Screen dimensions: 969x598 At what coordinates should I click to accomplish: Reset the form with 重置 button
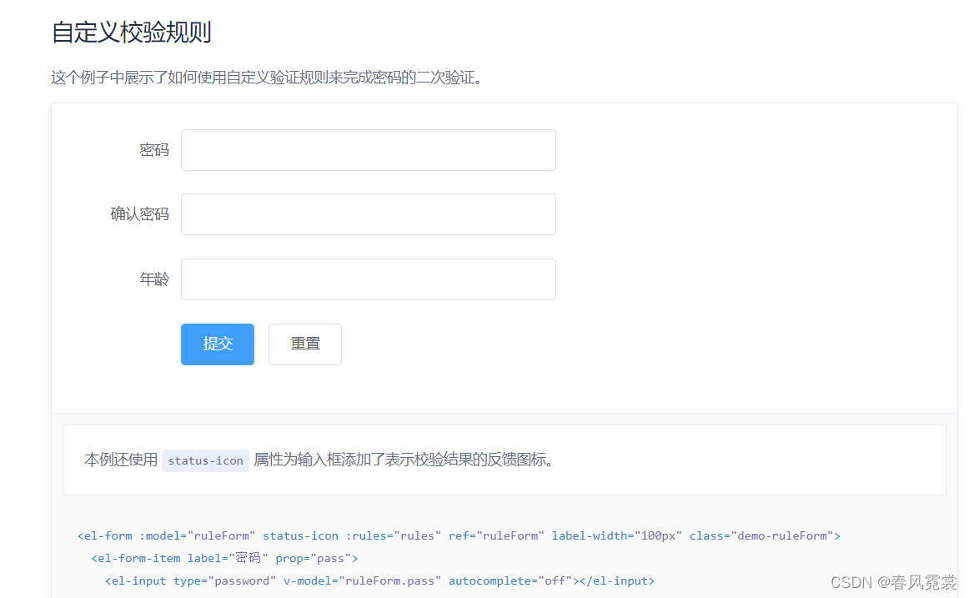point(305,344)
